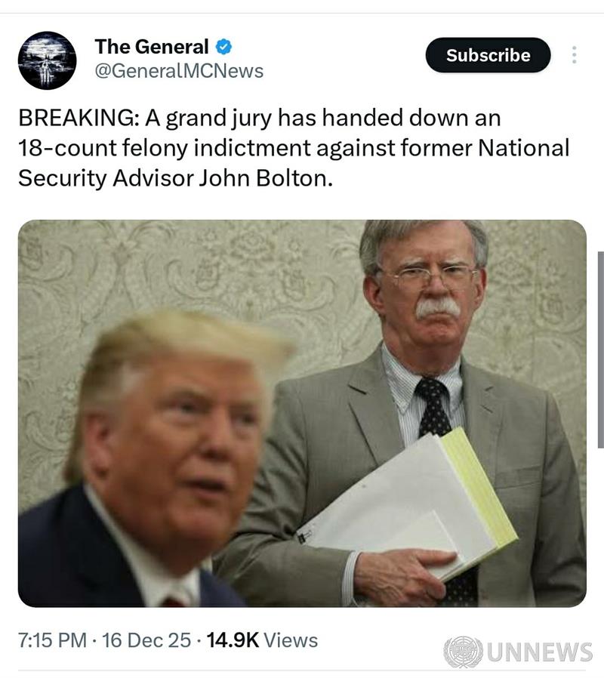604x678 pixels.
Task: Open the display name The General
Action: coord(151,47)
